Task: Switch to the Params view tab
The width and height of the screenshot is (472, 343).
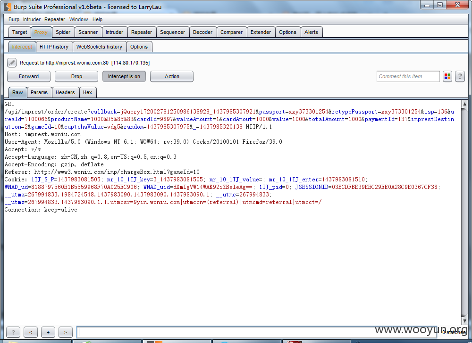Action: coord(39,92)
